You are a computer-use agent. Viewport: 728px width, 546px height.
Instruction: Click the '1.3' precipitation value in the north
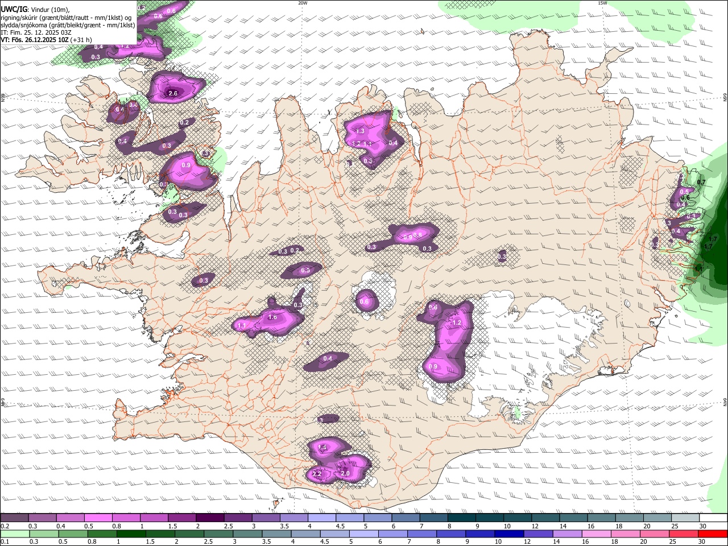click(x=360, y=131)
